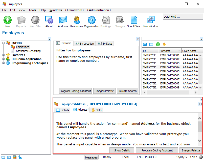Click the colored squares status bar icon
Image resolution: width=204 pixels, height=160 pixels.
15,157
